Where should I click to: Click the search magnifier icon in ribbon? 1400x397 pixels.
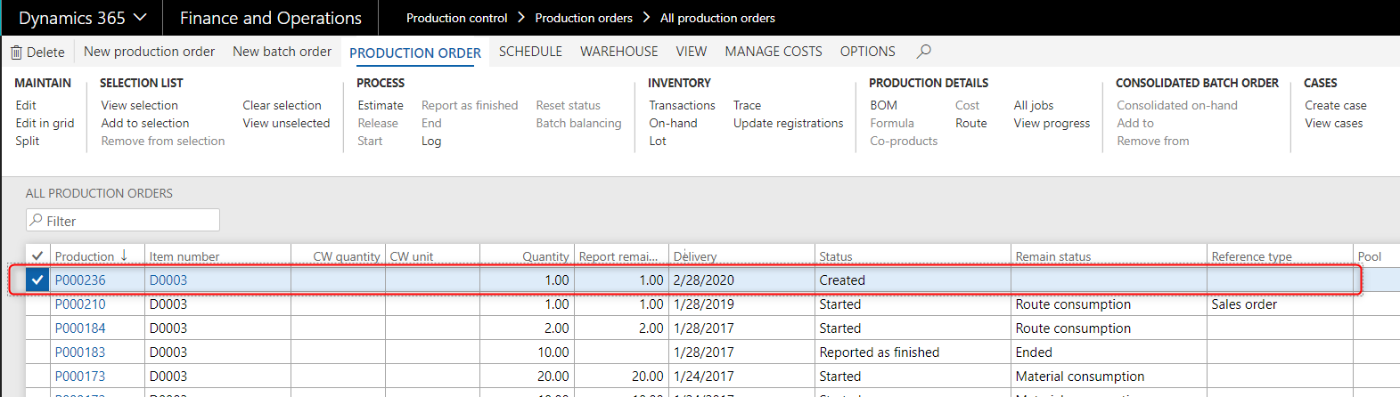point(924,52)
